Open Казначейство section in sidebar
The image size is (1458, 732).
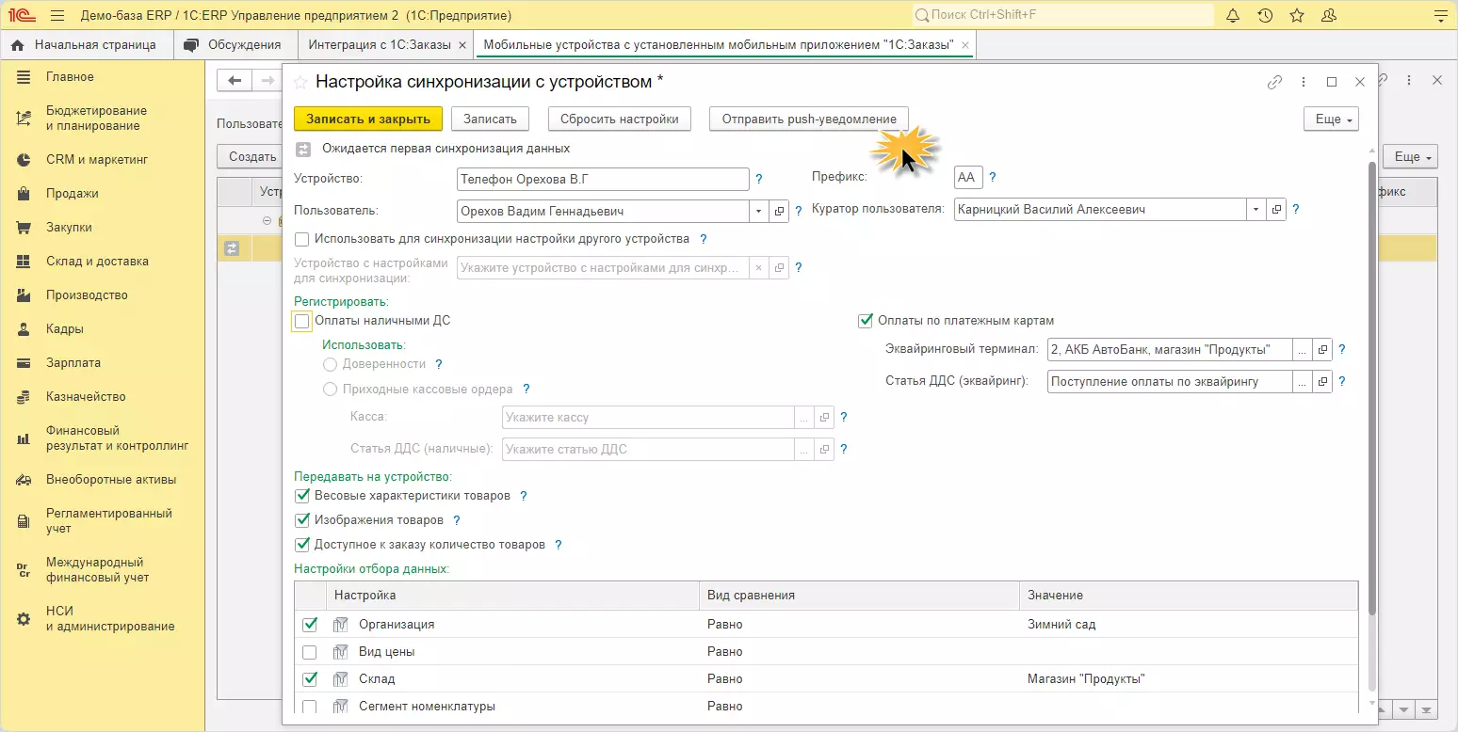point(86,397)
